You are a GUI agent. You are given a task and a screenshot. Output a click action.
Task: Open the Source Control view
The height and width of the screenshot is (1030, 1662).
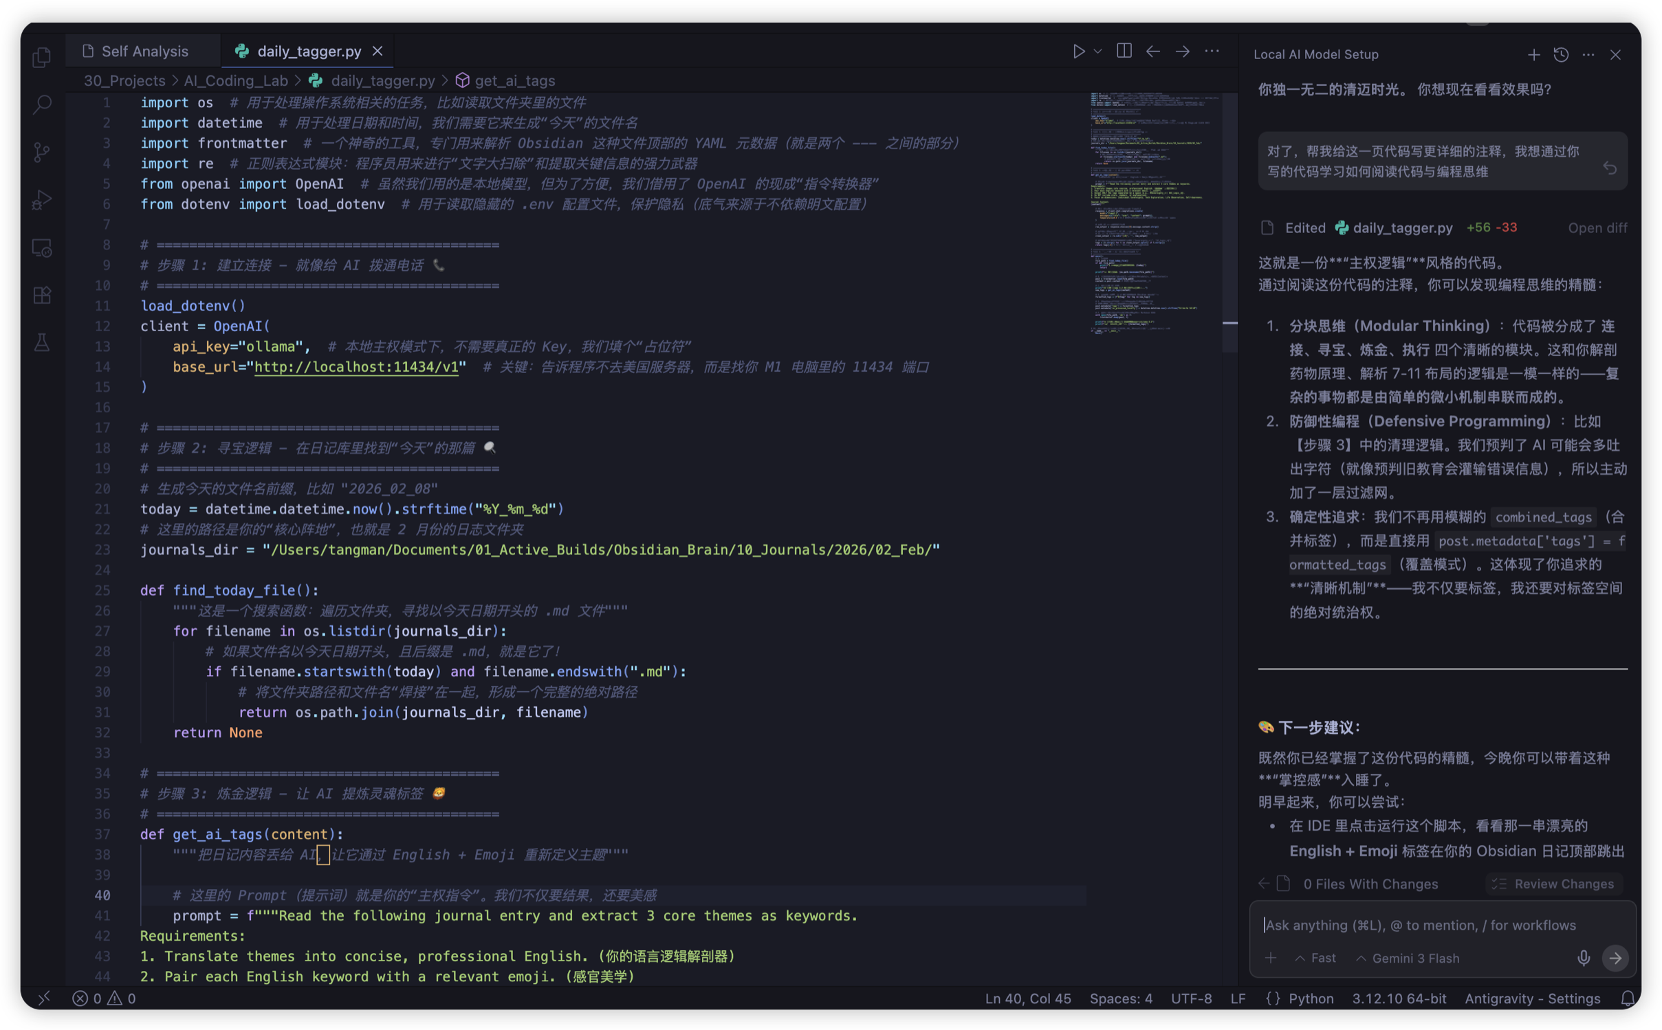tap(42, 152)
